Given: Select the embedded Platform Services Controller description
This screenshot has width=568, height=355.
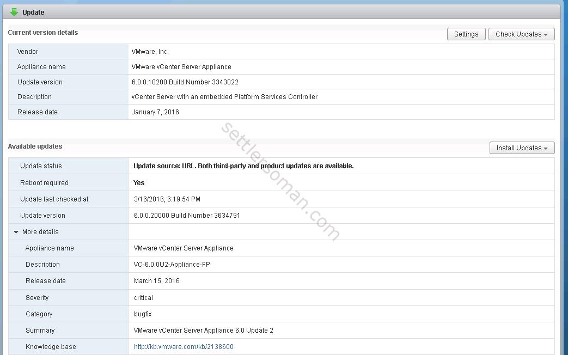Looking at the screenshot, I should click(x=224, y=97).
